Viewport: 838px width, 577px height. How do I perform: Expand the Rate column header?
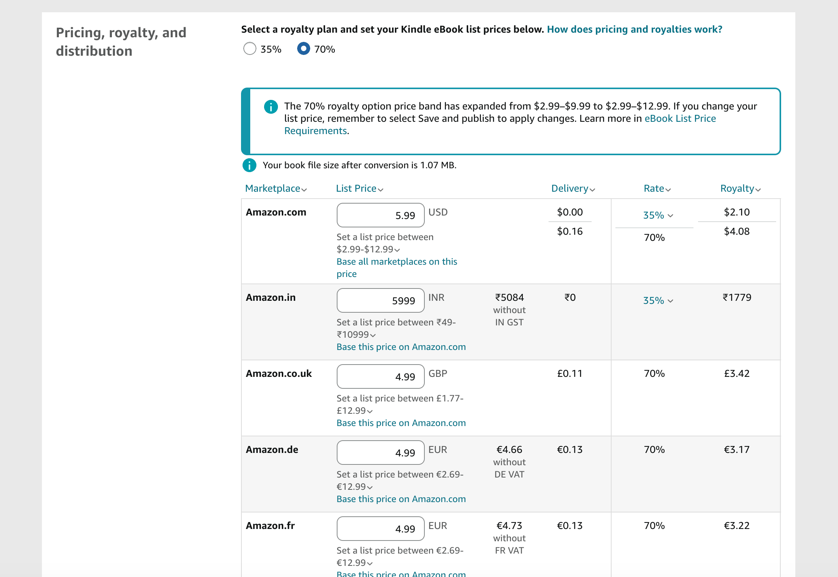click(x=657, y=189)
